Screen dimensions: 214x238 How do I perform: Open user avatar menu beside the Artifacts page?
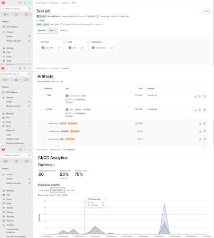tap(29, 68)
